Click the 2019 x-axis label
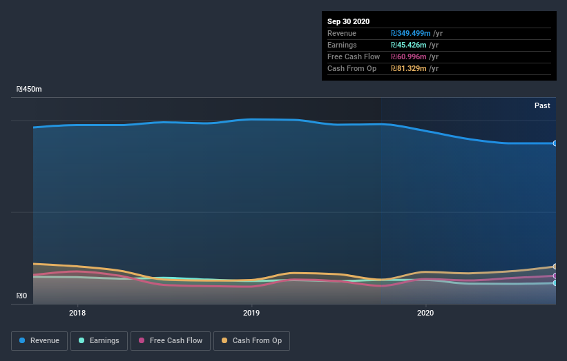This screenshot has width=567, height=361. (x=251, y=313)
